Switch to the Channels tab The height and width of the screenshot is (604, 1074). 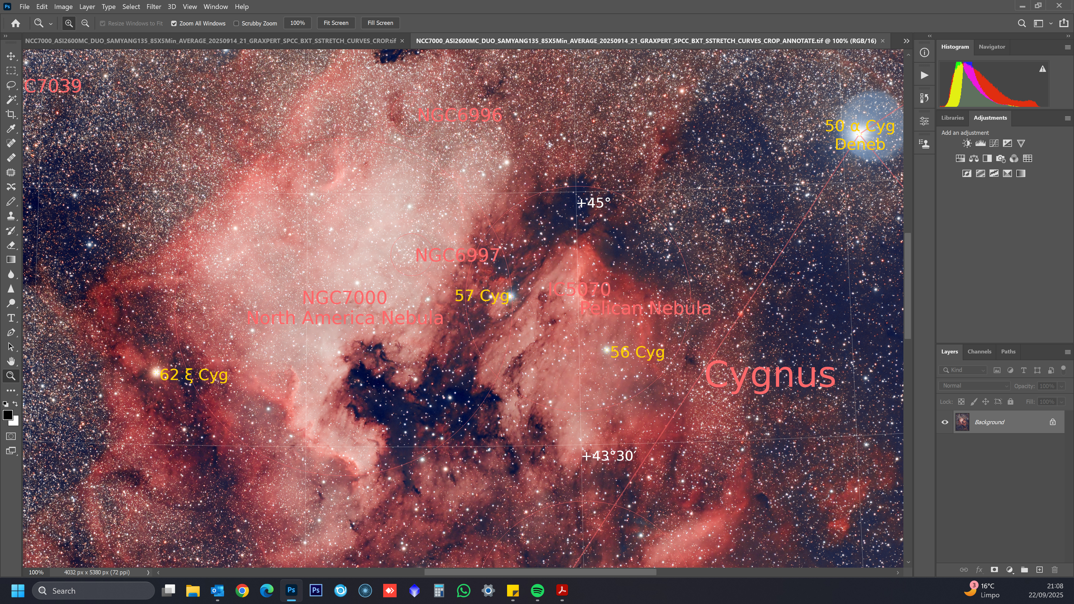(979, 351)
